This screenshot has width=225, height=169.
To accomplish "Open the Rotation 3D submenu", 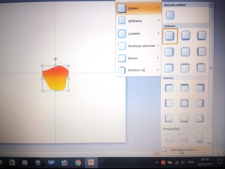I will click(x=139, y=70).
